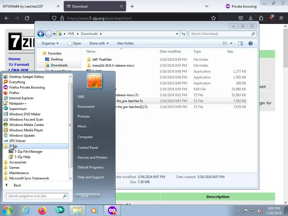Collapse the 7-Zip folder in Start menu
This screenshot has width=288, height=216.
[x=35, y=146]
